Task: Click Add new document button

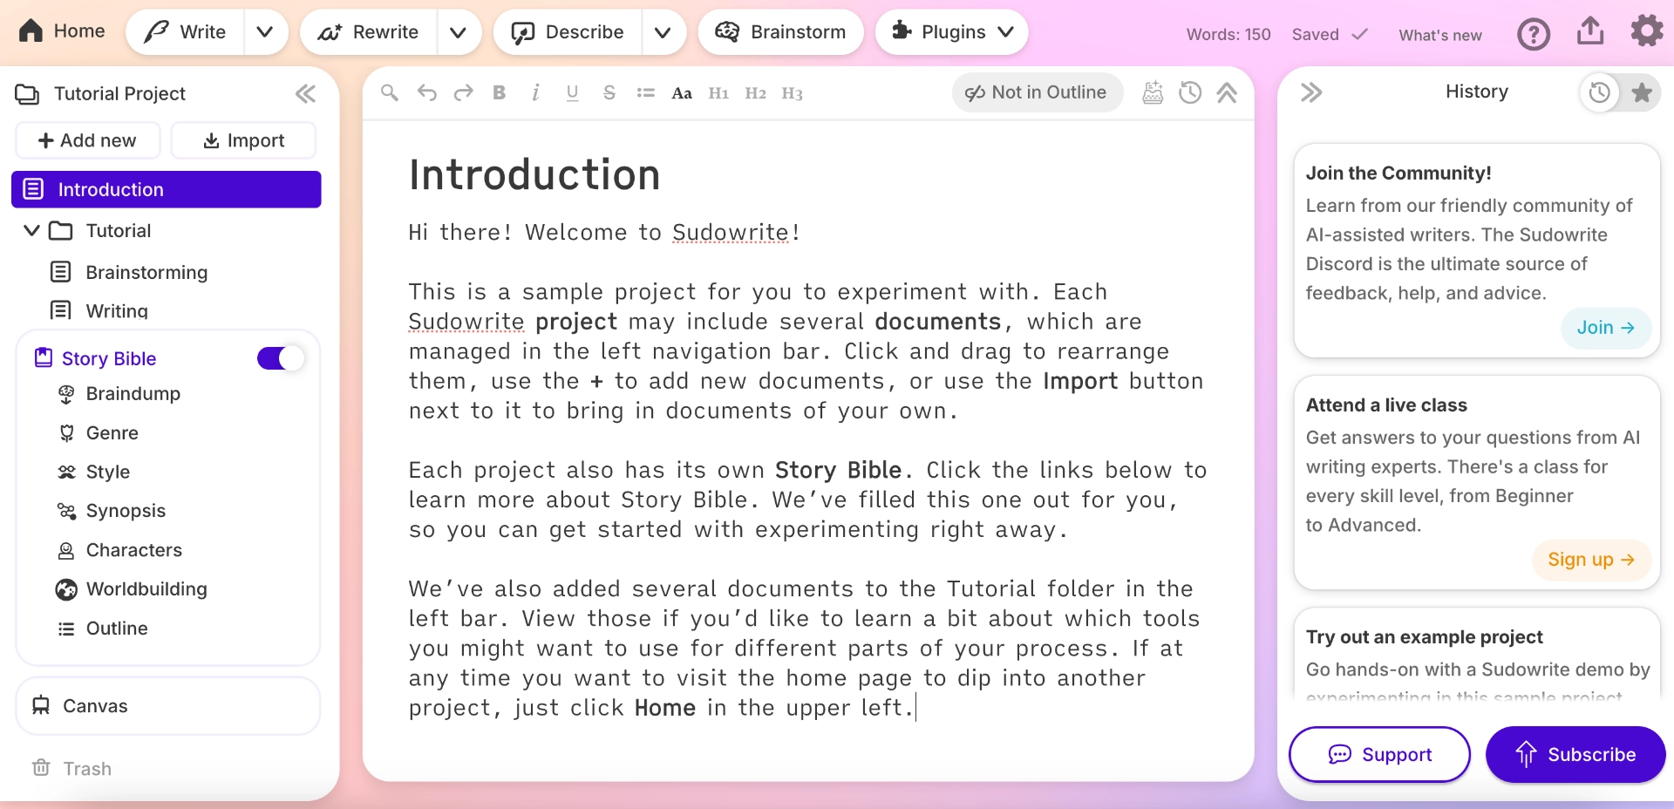Action: [x=88, y=140]
